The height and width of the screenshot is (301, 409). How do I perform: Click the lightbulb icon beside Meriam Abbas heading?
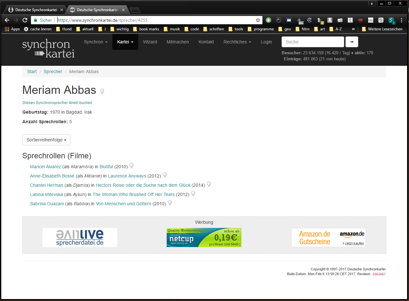tap(102, 91)
